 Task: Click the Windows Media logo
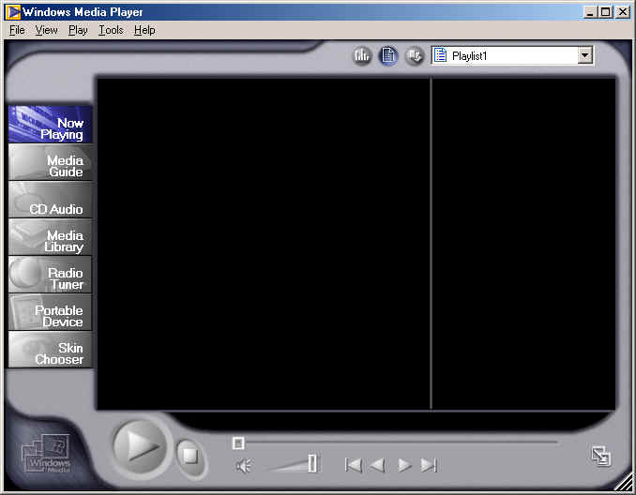pyautogui.click(x=46, y=454)
